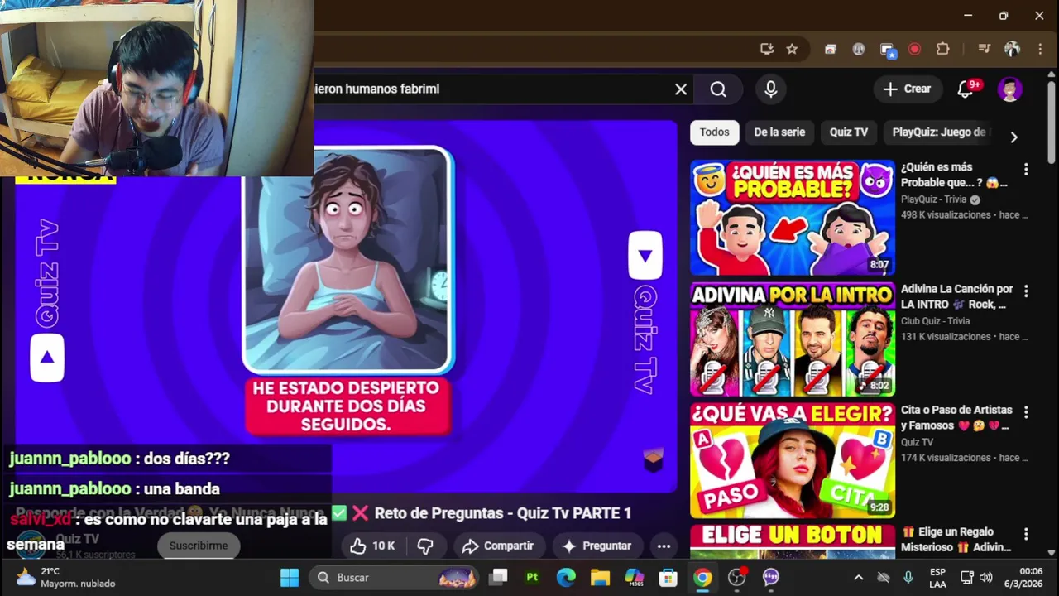
Task: Open the Windows Start menu
Action: pyautogui.click(x=290, y=578)
